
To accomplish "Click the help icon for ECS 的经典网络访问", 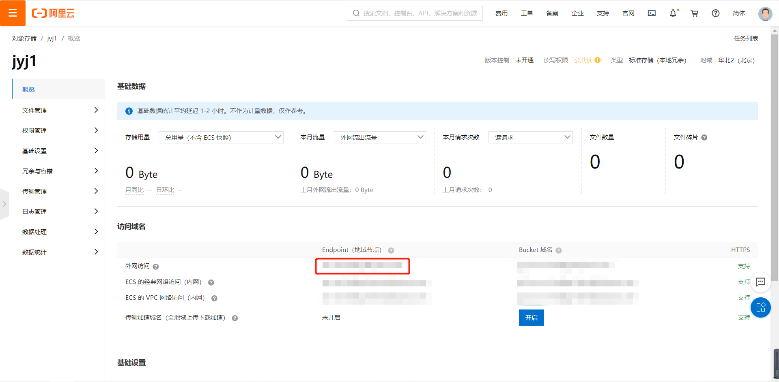I will pyautogui.click(x=211, y=282).
